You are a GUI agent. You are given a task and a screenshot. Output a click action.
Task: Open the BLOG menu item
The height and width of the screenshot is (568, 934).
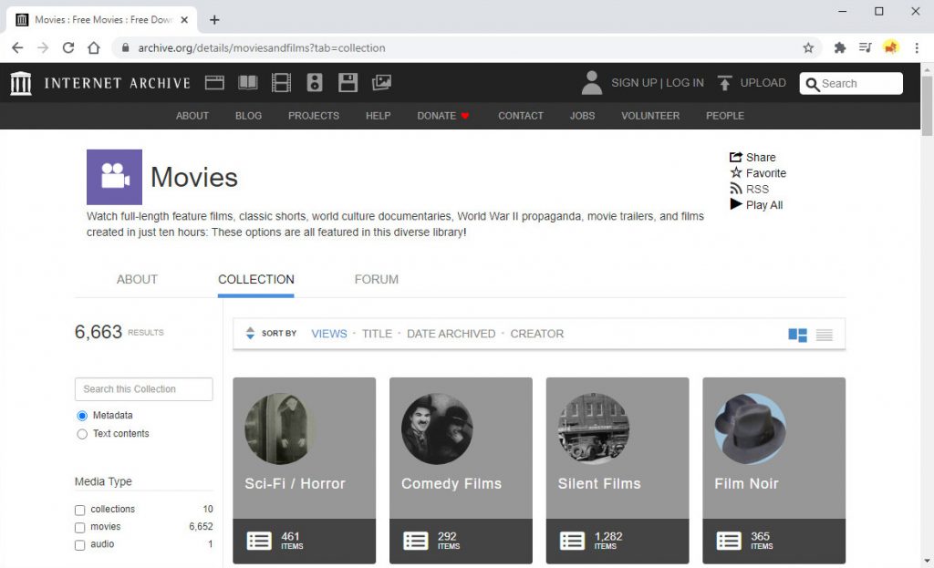coord(248,116)
